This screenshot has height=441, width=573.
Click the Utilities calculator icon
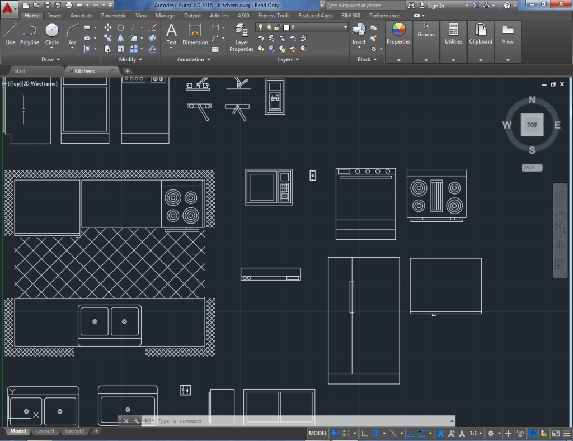click(x=453, y=33)
